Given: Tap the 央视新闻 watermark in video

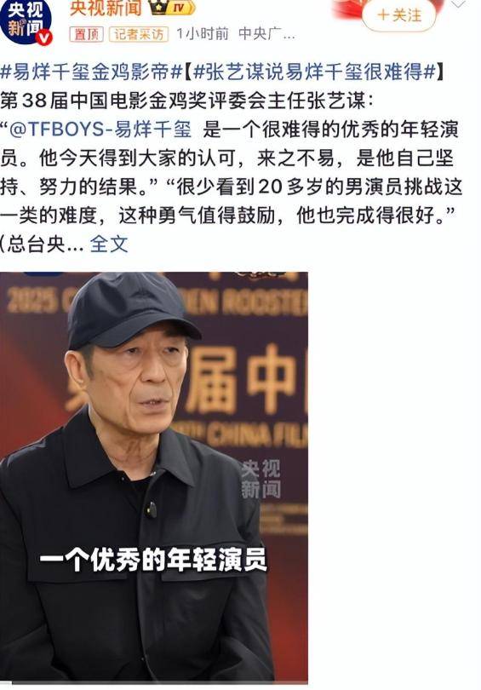Looking at the screenshot, I should point(261,480).
